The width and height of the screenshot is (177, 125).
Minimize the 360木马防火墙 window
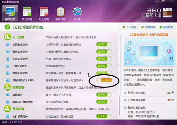157,2
